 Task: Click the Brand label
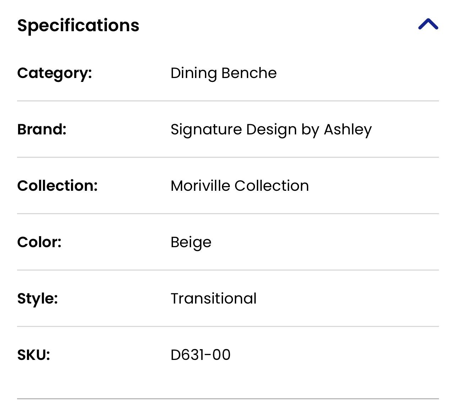(42, 129)
